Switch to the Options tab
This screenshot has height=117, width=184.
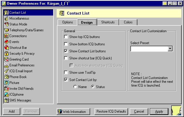point(67,22)
